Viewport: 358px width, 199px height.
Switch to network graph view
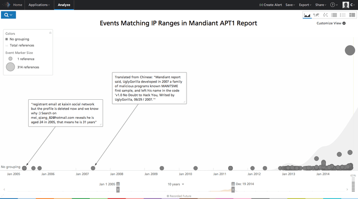click(325, 15)
